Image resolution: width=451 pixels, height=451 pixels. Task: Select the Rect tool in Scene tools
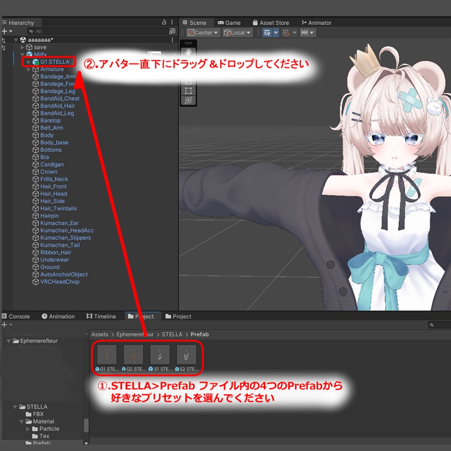189,91
